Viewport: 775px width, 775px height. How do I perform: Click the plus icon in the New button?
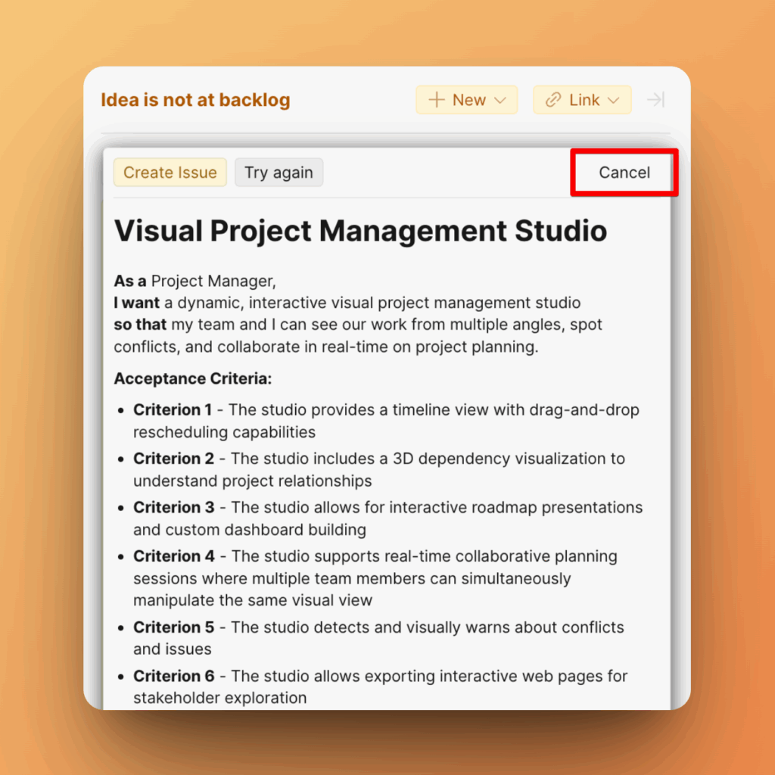(437, 100)
